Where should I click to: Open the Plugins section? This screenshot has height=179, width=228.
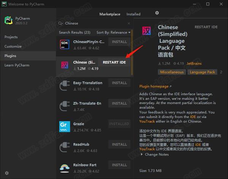(x=28, y=56)
